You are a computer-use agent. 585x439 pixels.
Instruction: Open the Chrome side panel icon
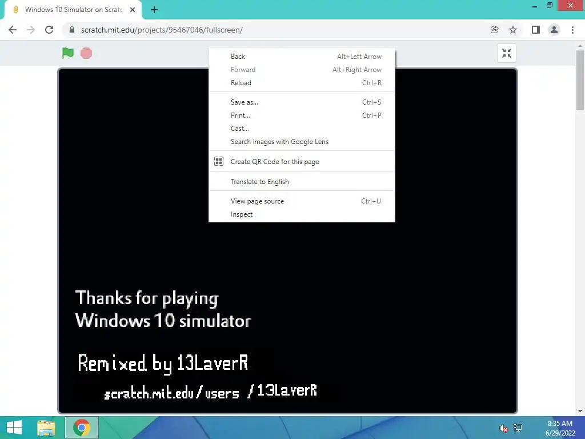[536, 30]
